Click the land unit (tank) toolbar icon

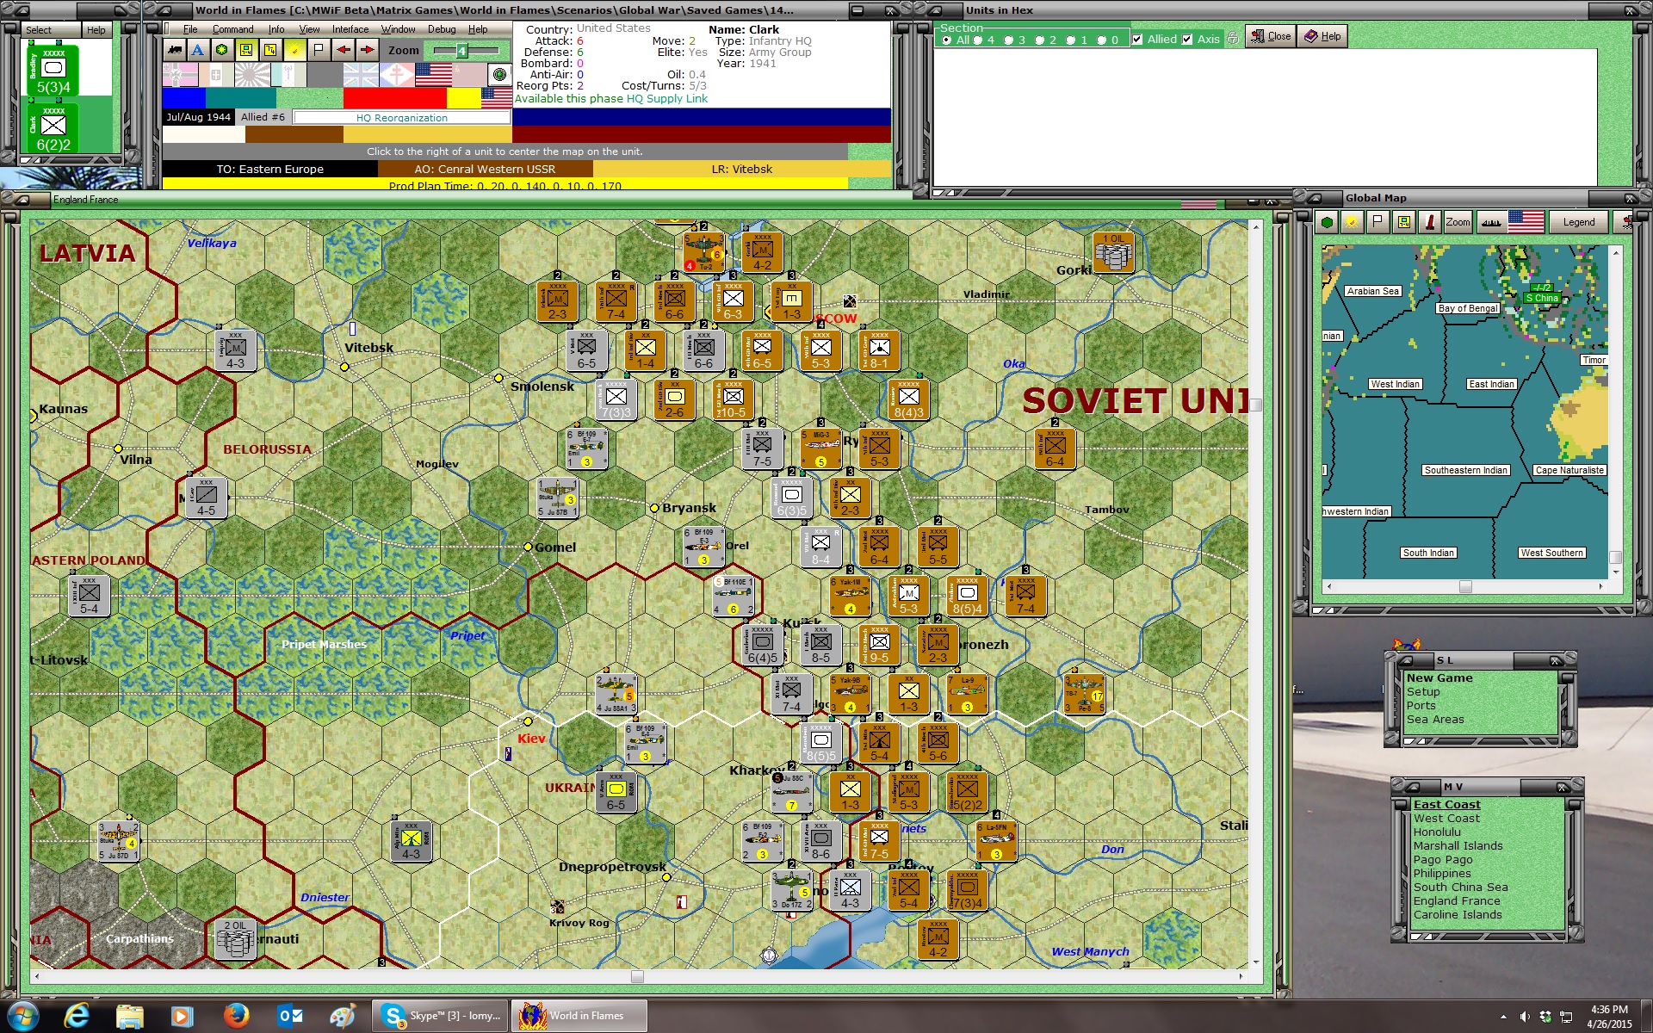[175, 50]
